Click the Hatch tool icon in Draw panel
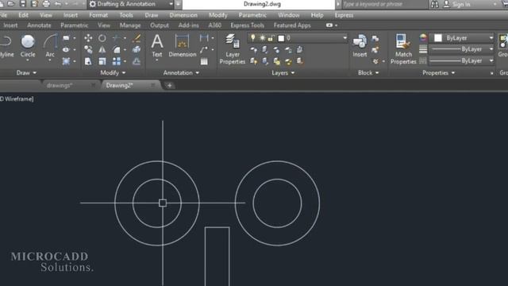Screen dimensions: 508x286 pos(66,61)
